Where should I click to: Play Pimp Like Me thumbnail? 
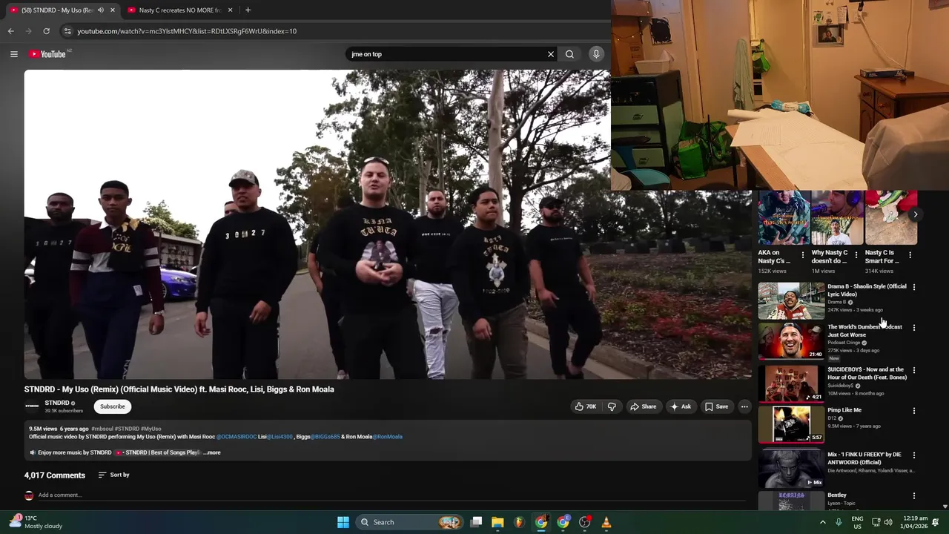[x=791, y=424]
